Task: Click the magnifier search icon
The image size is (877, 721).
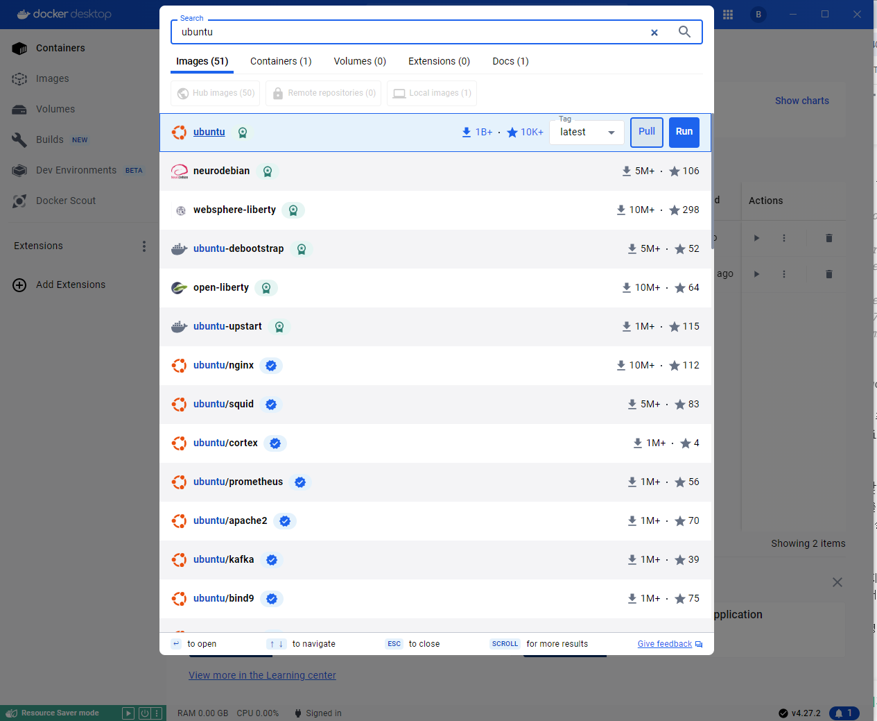Action: point(684,32)
